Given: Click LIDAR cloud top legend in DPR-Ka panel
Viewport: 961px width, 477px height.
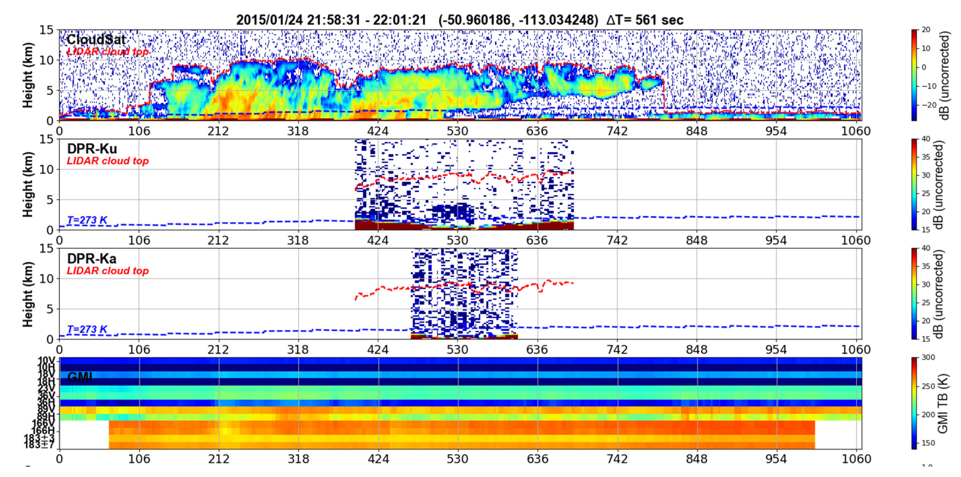Looking at the screenshot, I should coord(107,271).
